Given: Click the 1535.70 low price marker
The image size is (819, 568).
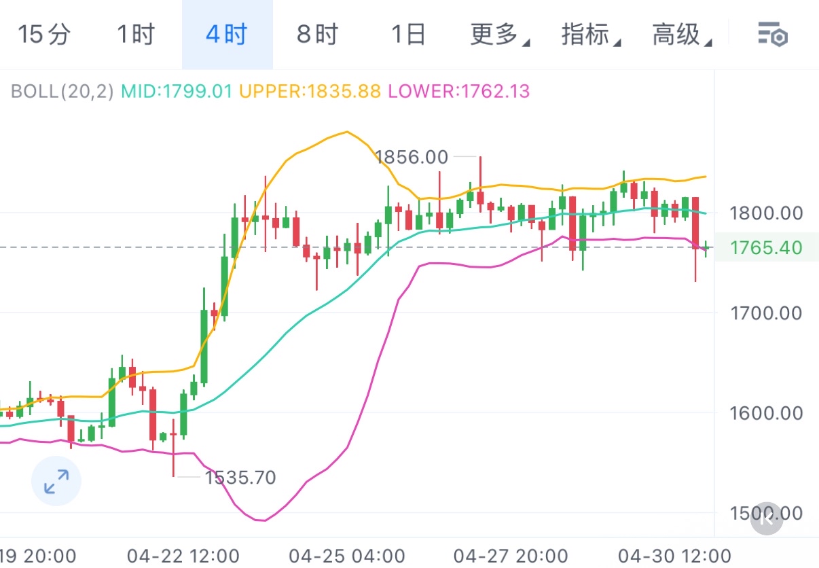Looking at the screenshot, I should click(240, 478).
